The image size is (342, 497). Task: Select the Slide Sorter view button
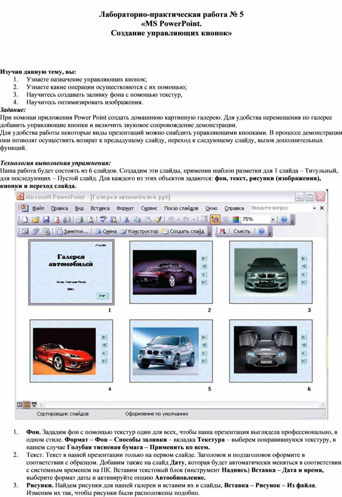click(26, 405)
